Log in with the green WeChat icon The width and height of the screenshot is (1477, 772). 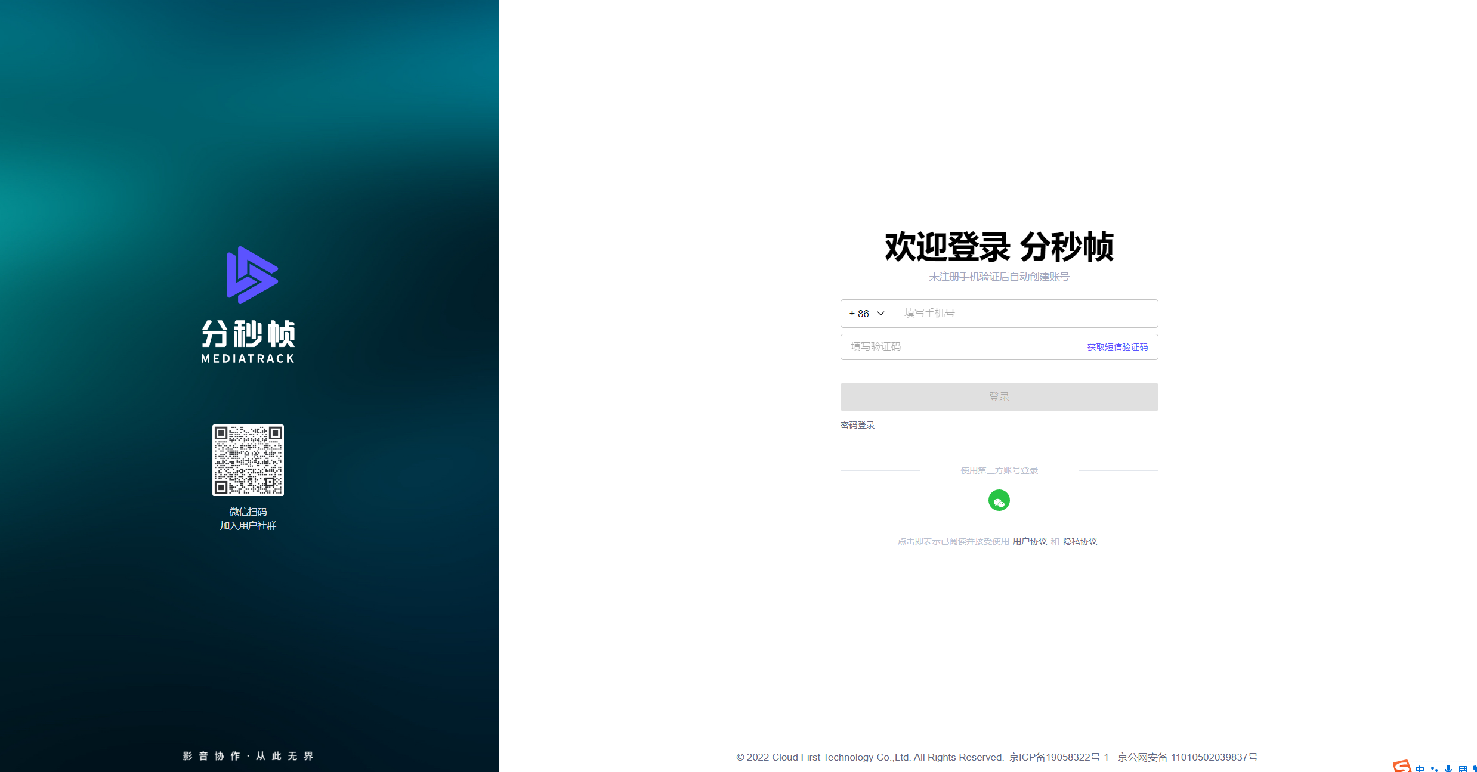click(999, 500)
